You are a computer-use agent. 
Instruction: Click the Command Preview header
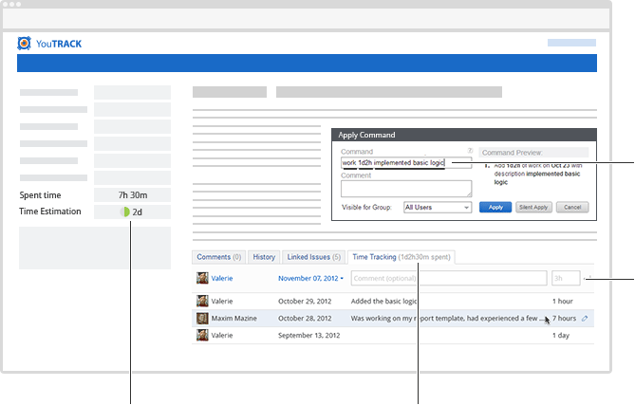click(533, 153)
